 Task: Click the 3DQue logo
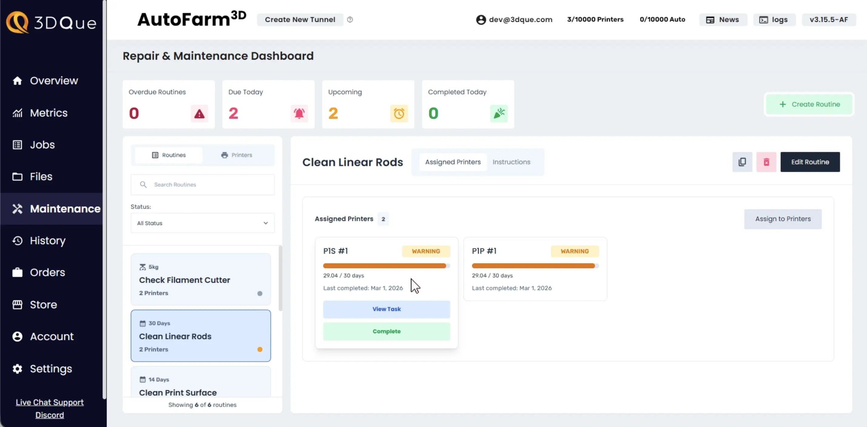51,22
